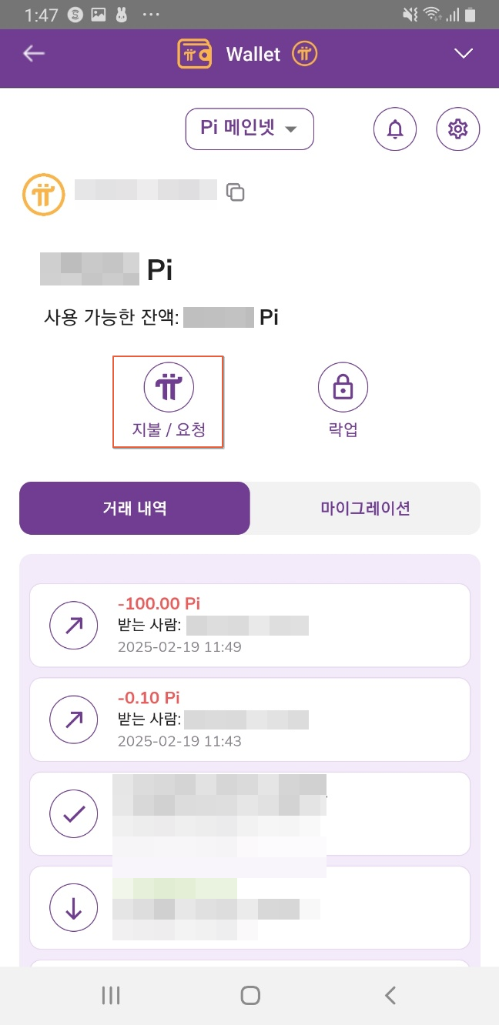Tap the outgoing arrow icon of -100.00 Pi transaction
Viewport: 499px width, 1025px height.
tap(74, 626)
